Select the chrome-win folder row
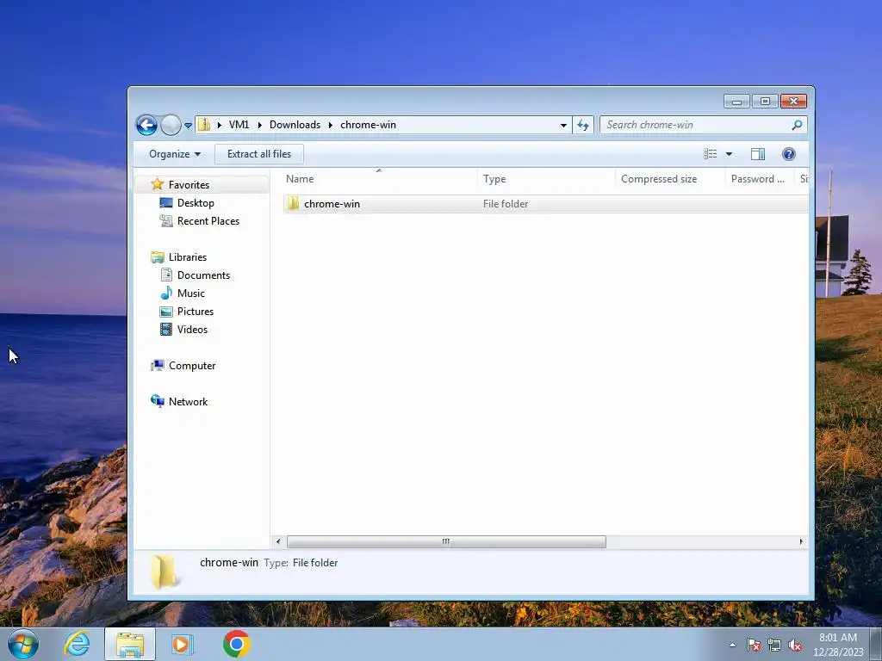This screenshot has width=882, height=661. coord(545,204)
